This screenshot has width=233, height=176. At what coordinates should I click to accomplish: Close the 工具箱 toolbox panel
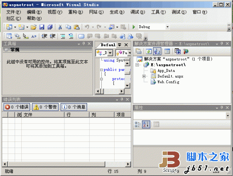coord(89,44)
